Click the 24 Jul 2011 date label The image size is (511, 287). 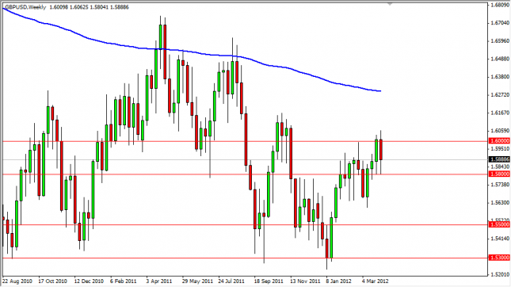(231, 281)
